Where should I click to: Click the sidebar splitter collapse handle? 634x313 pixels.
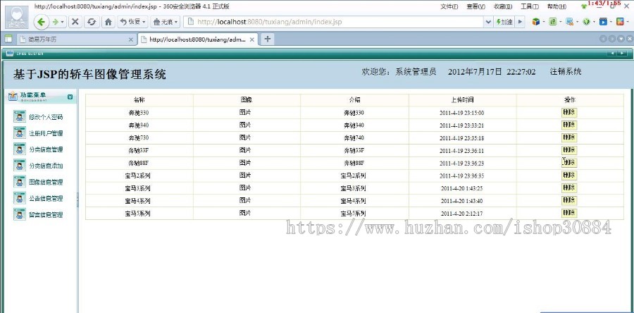[x=77, y=200]
